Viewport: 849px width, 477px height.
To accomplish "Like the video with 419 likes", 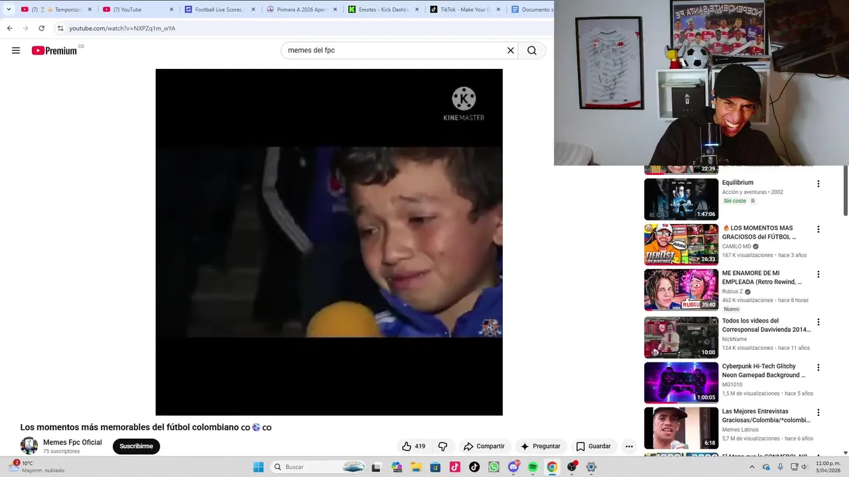I will tap(414, 446).
